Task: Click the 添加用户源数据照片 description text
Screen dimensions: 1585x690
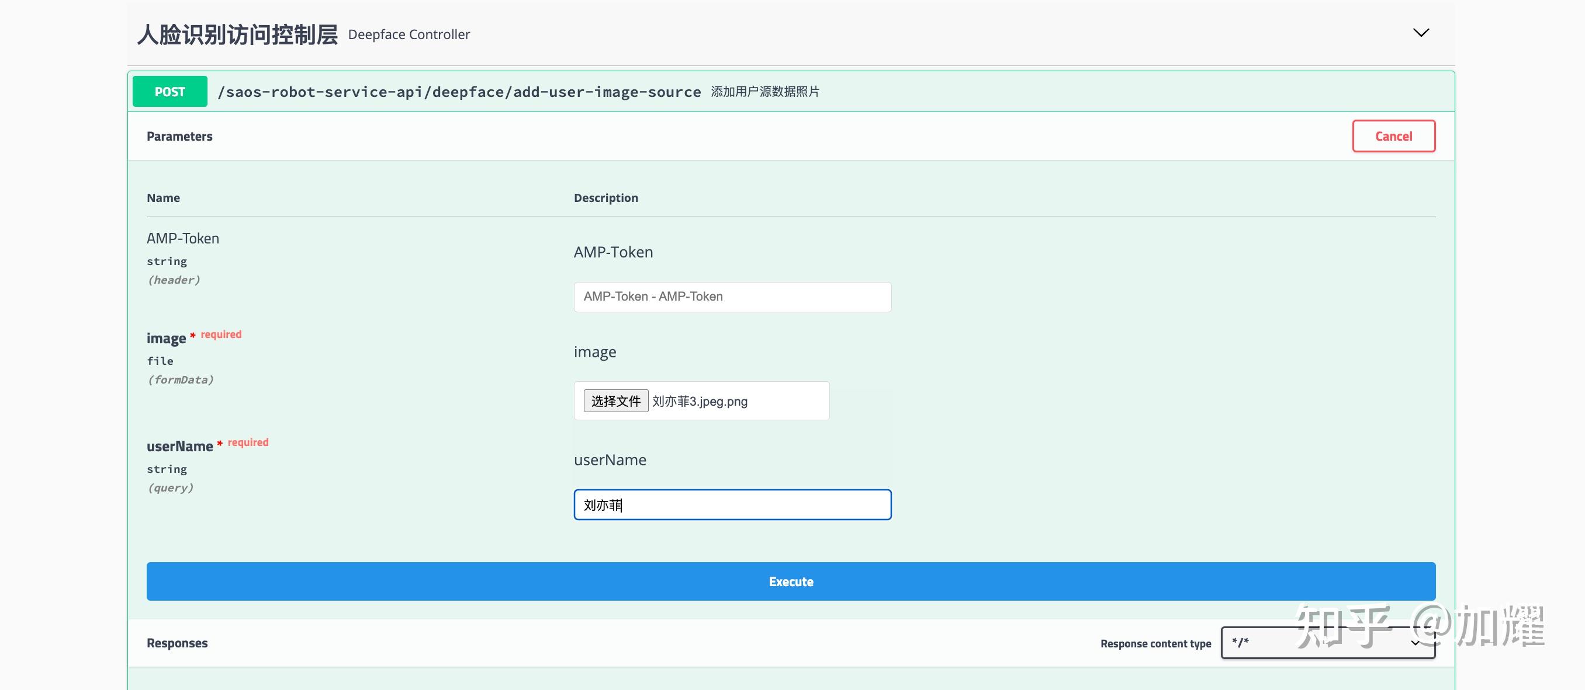Action: point(765,92)
